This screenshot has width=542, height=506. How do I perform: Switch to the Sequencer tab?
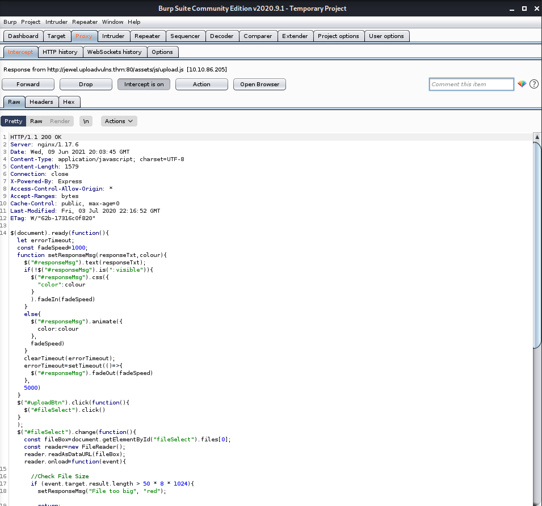pyautogui.click(x=185, y=36)
